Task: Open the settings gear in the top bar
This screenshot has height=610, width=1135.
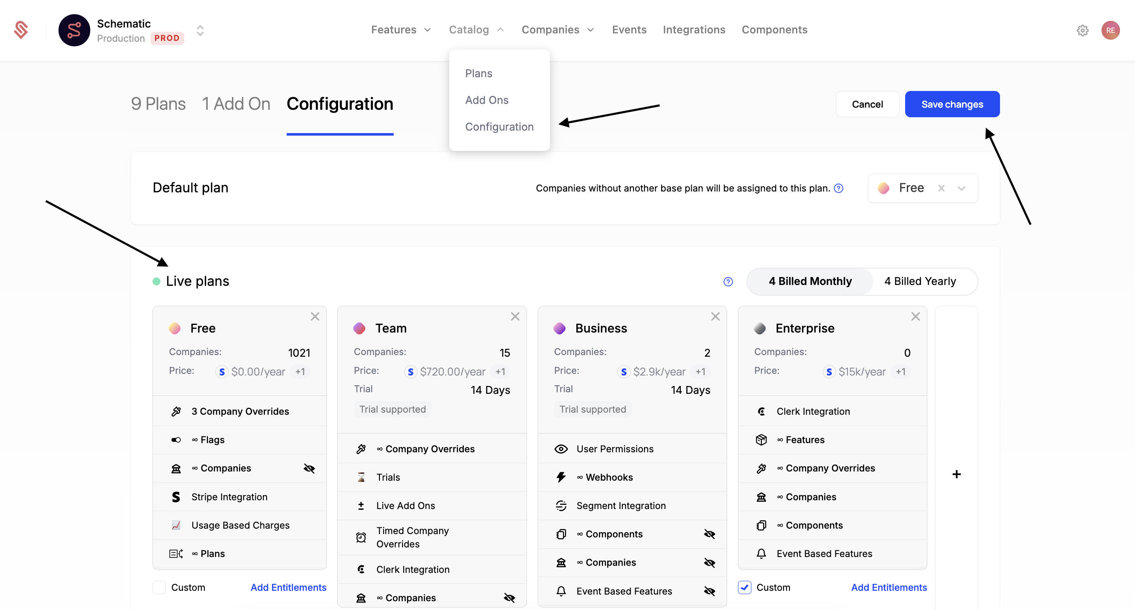Action: [x=1083, y=30]
